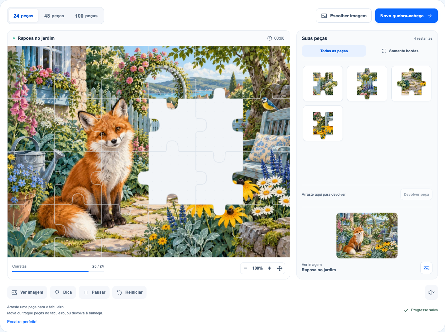Viewport: 445px width, 332px height.
Task: Click the Corretas progress bar
Action: tap(58, 272)
